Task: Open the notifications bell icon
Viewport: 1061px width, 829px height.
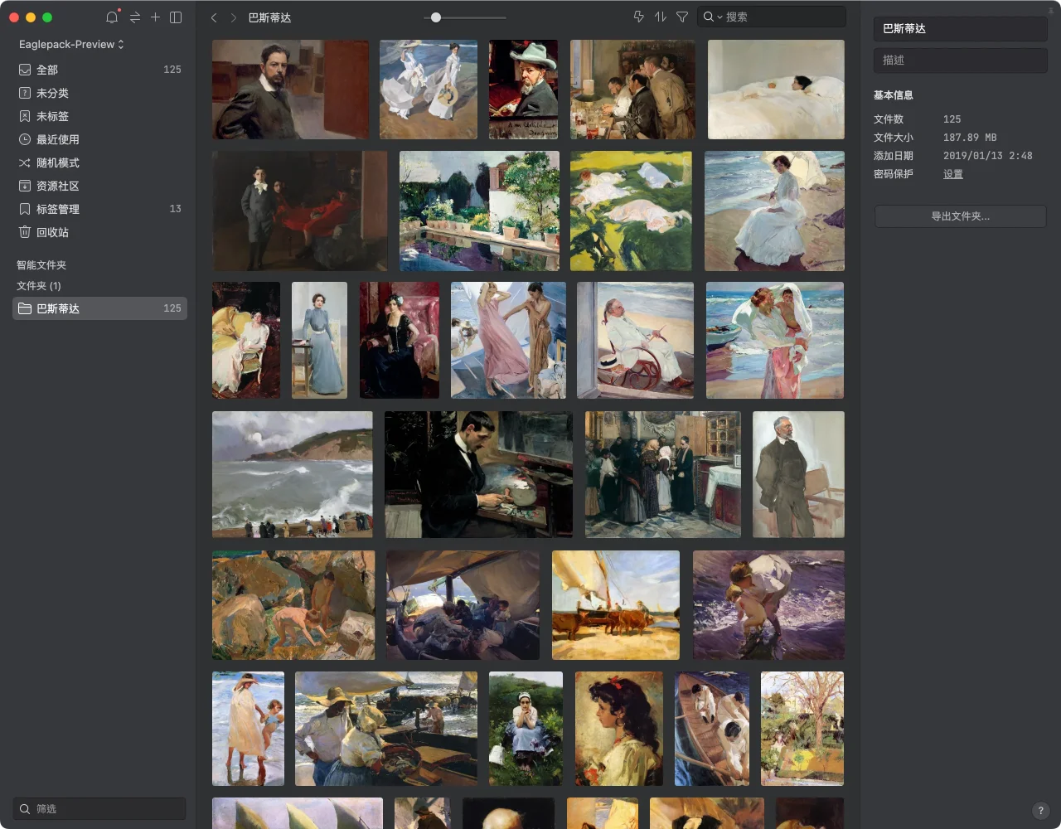Action: pos(112,17)
